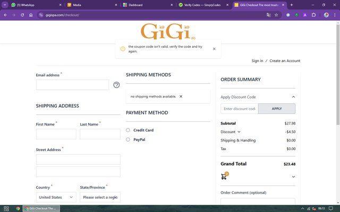Select PayPal payment method
This screenshot has height=212, width=340.
(x=128, y=139)
